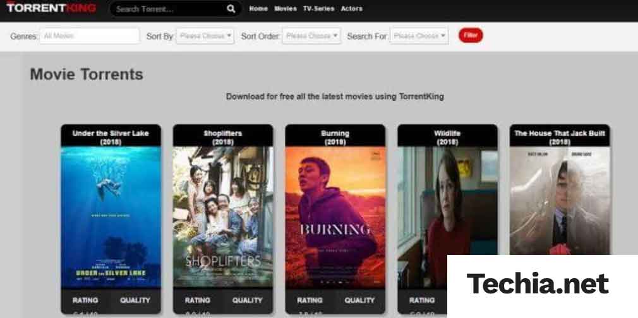Viewport: 638px width, 318px height.
Task: Click RATING label under Shoplifters card
Action: pyautogui.click(x=197, y=300)
